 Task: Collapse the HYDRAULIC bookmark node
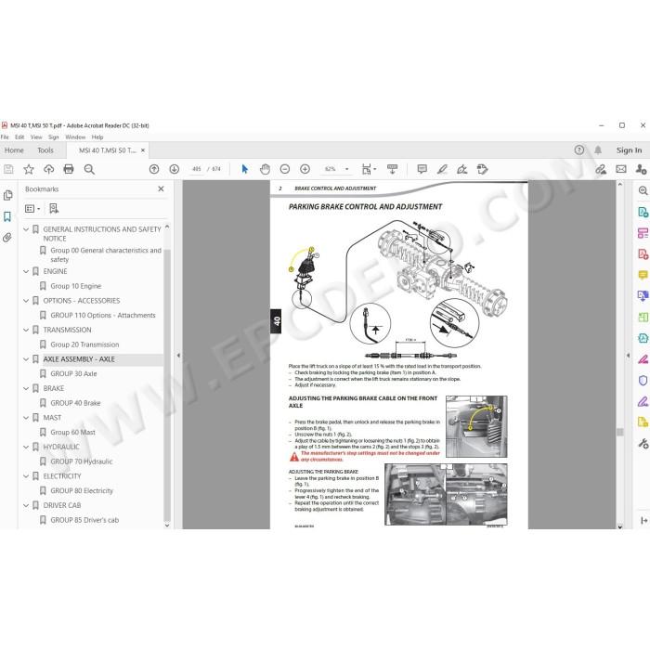click(x=26, y=447)
